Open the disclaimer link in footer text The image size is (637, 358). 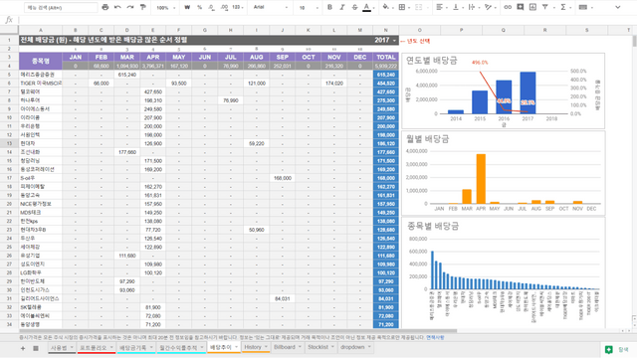435,337
